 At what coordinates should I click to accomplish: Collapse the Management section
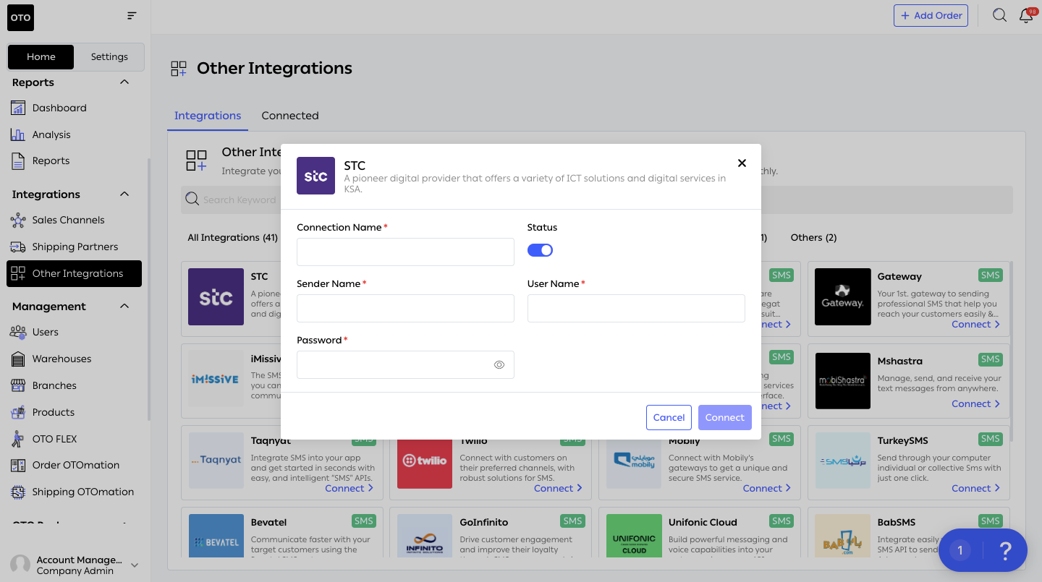(x=124, y=307)
